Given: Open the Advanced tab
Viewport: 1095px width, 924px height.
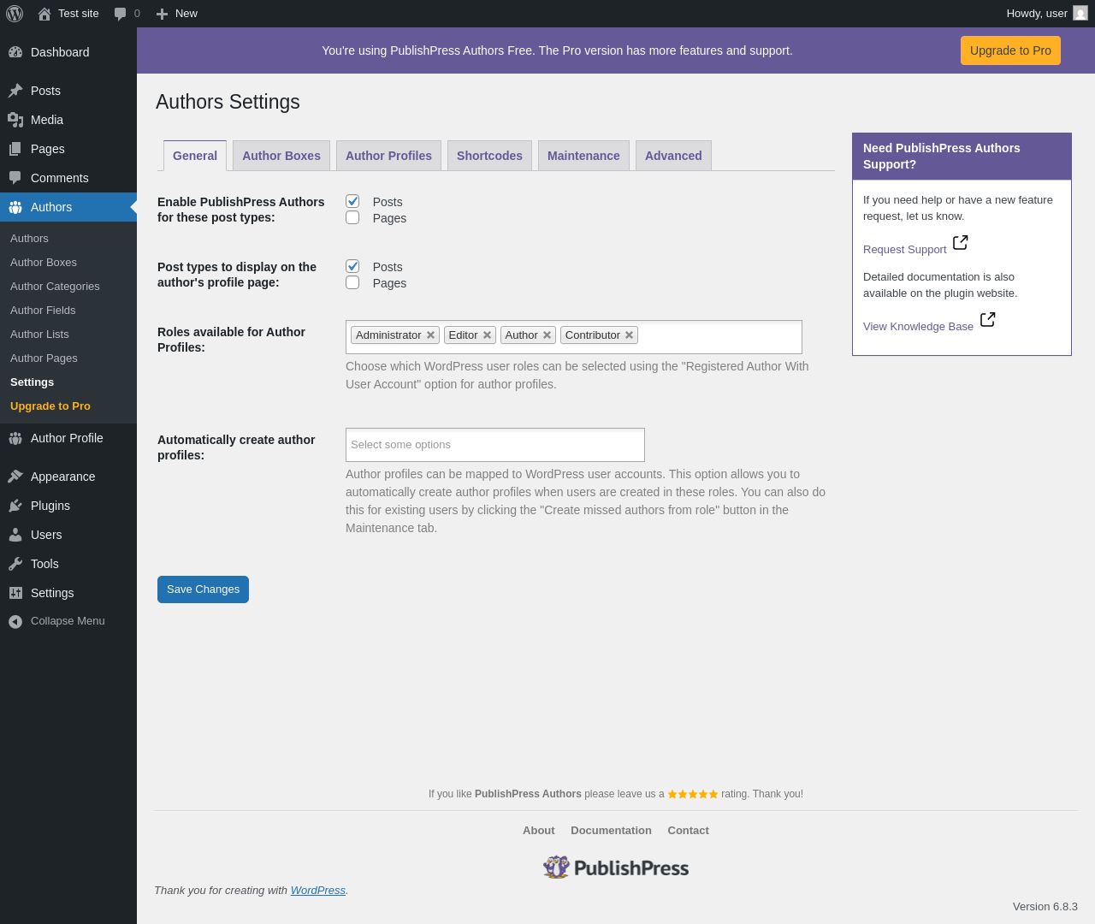Looking at the screenshot, I should 673,156.
